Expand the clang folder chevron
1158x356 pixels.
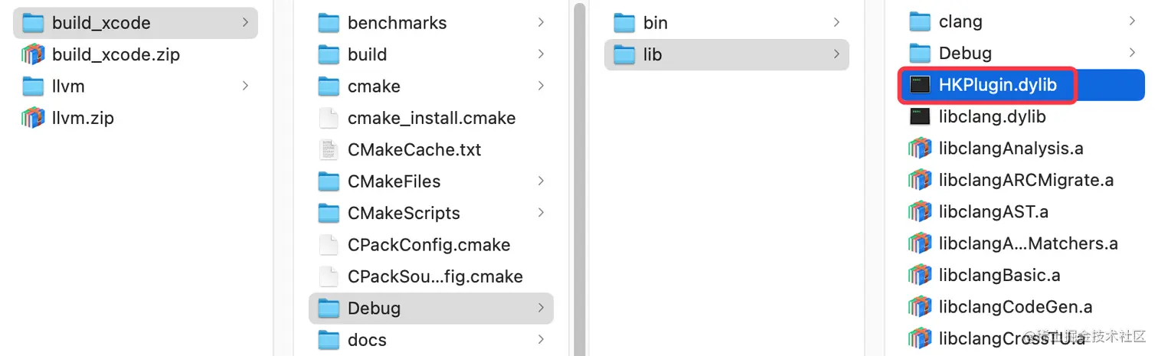point(1131,21)
